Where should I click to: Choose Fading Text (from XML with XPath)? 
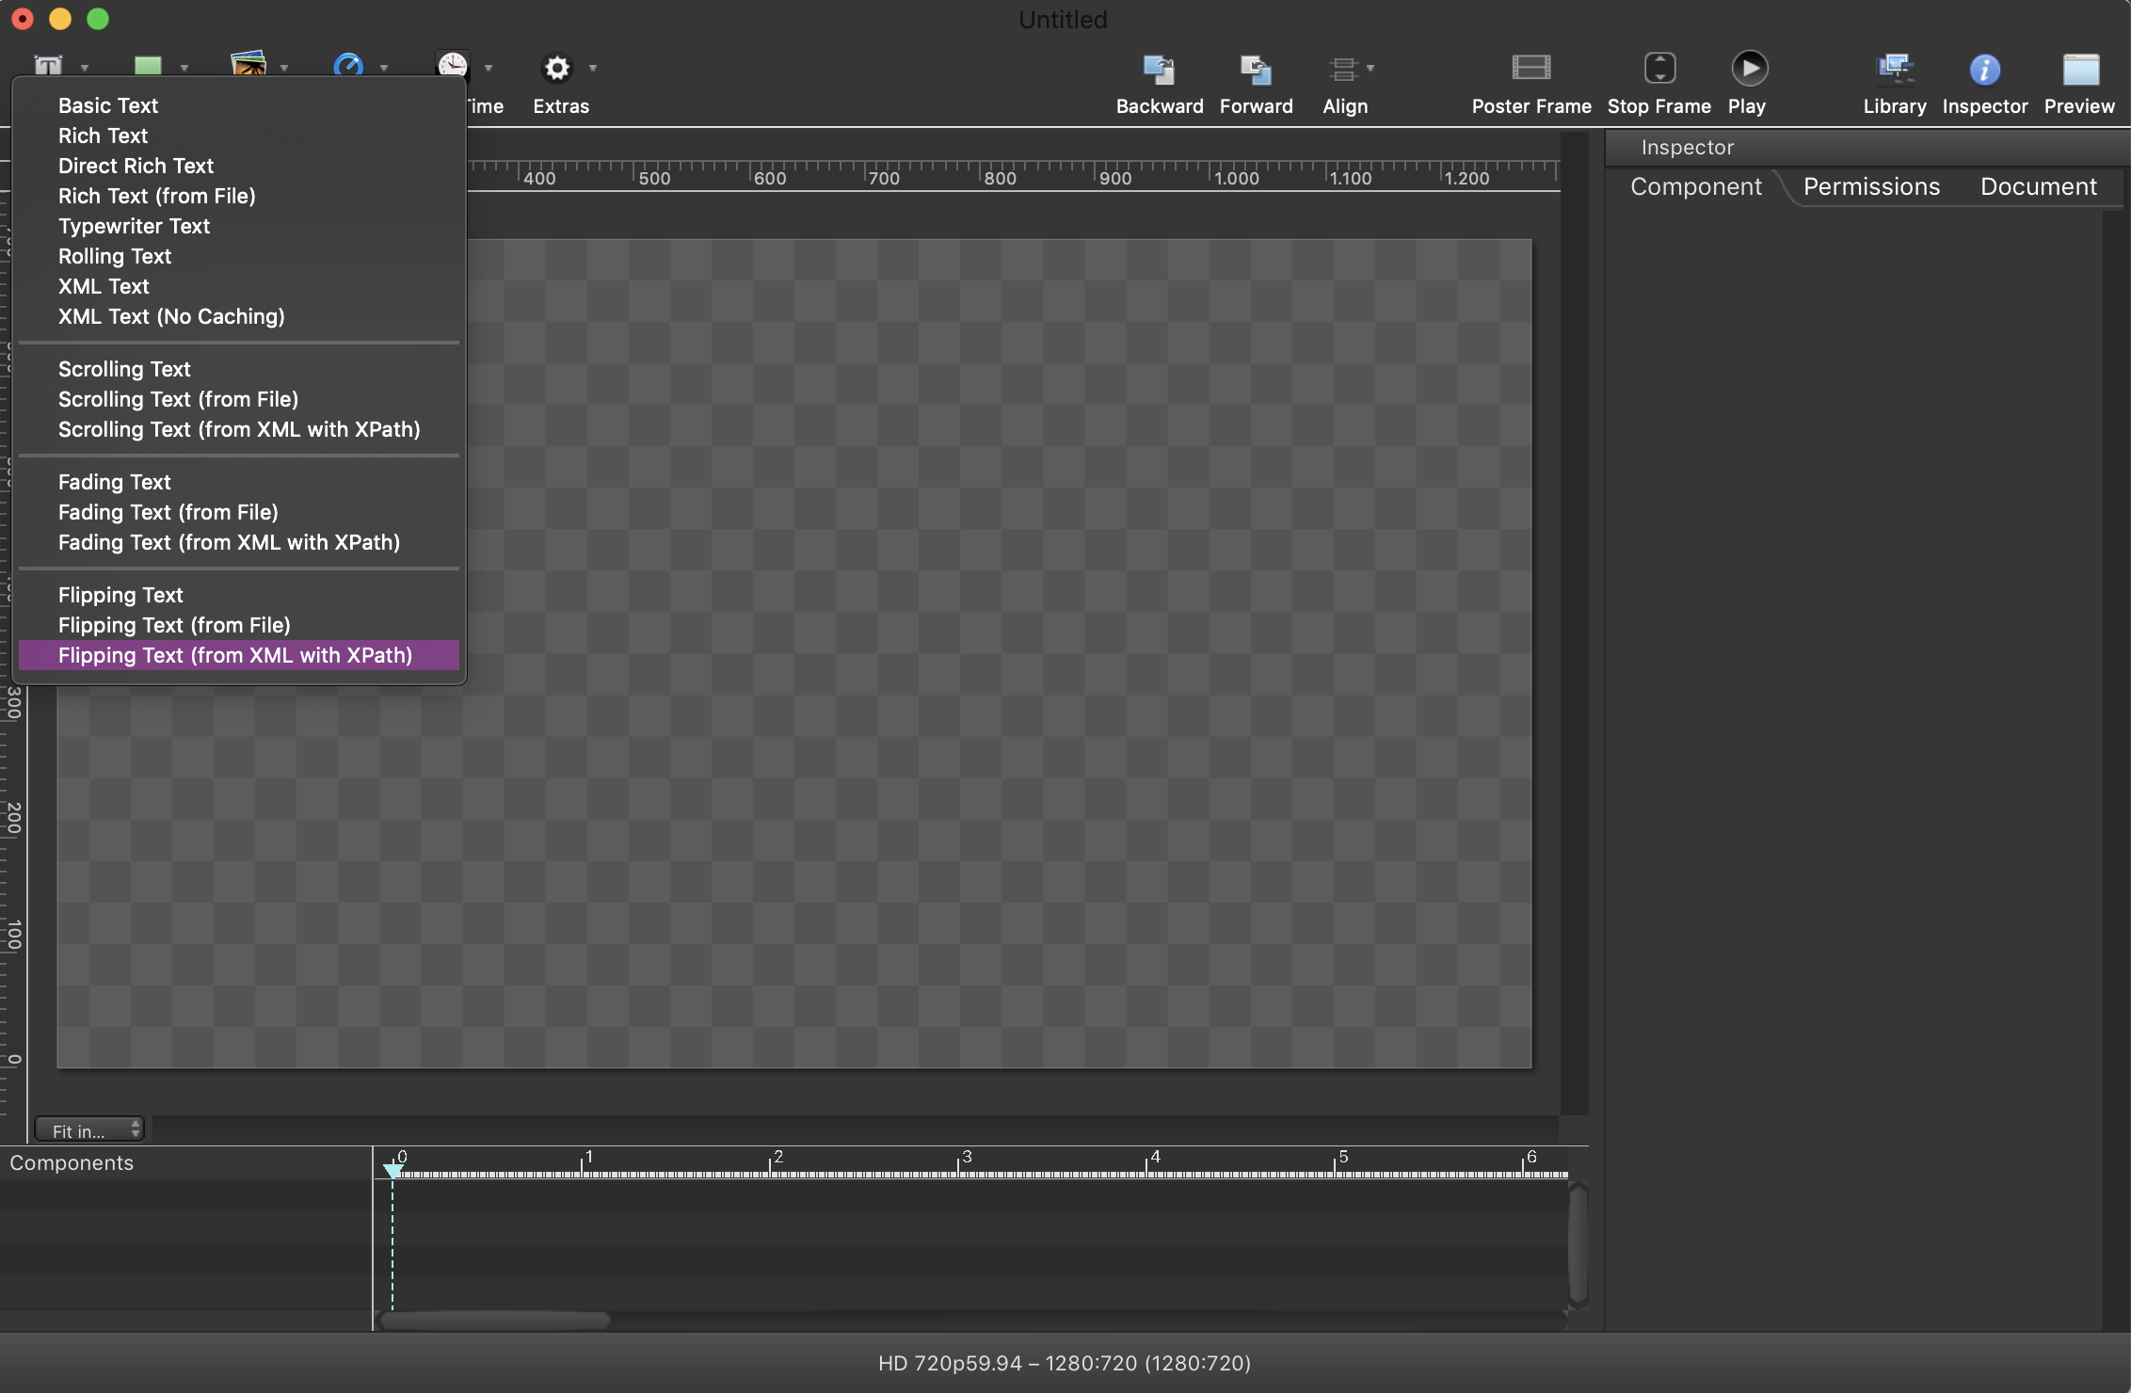[x=239, y=542]
